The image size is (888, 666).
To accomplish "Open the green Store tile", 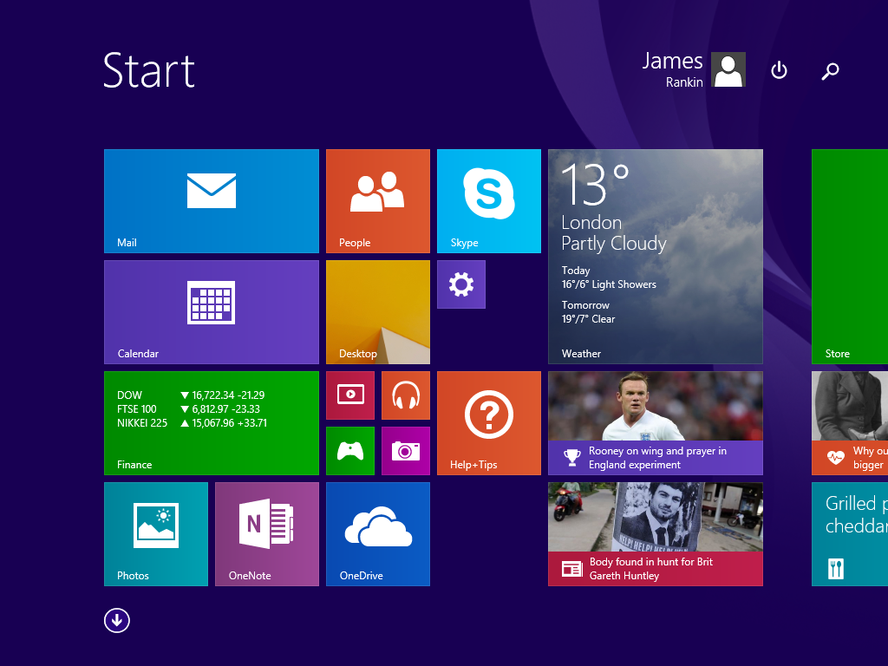I will (850, 257).
